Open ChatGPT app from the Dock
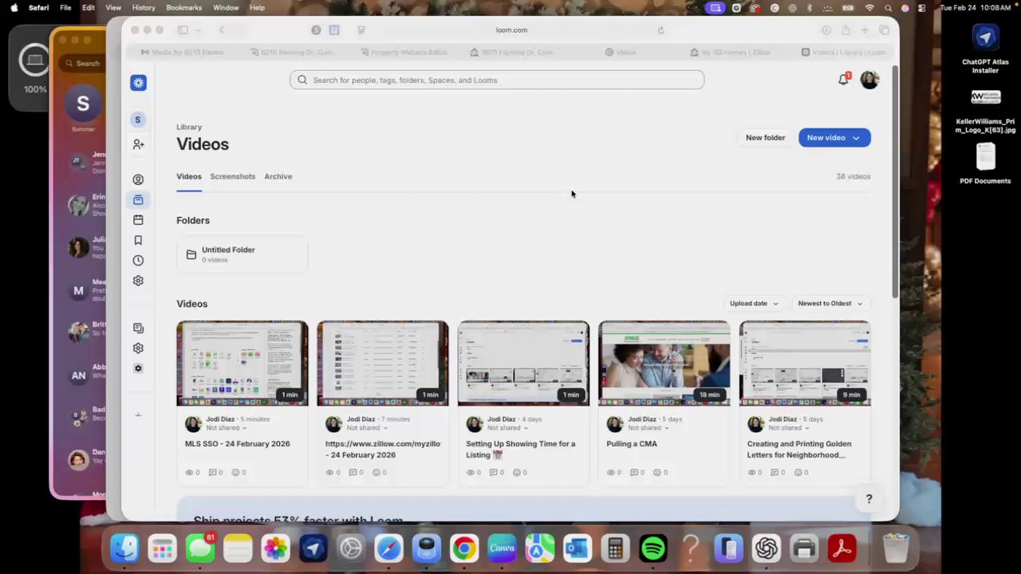The image size is (1021, 574). 767,548
